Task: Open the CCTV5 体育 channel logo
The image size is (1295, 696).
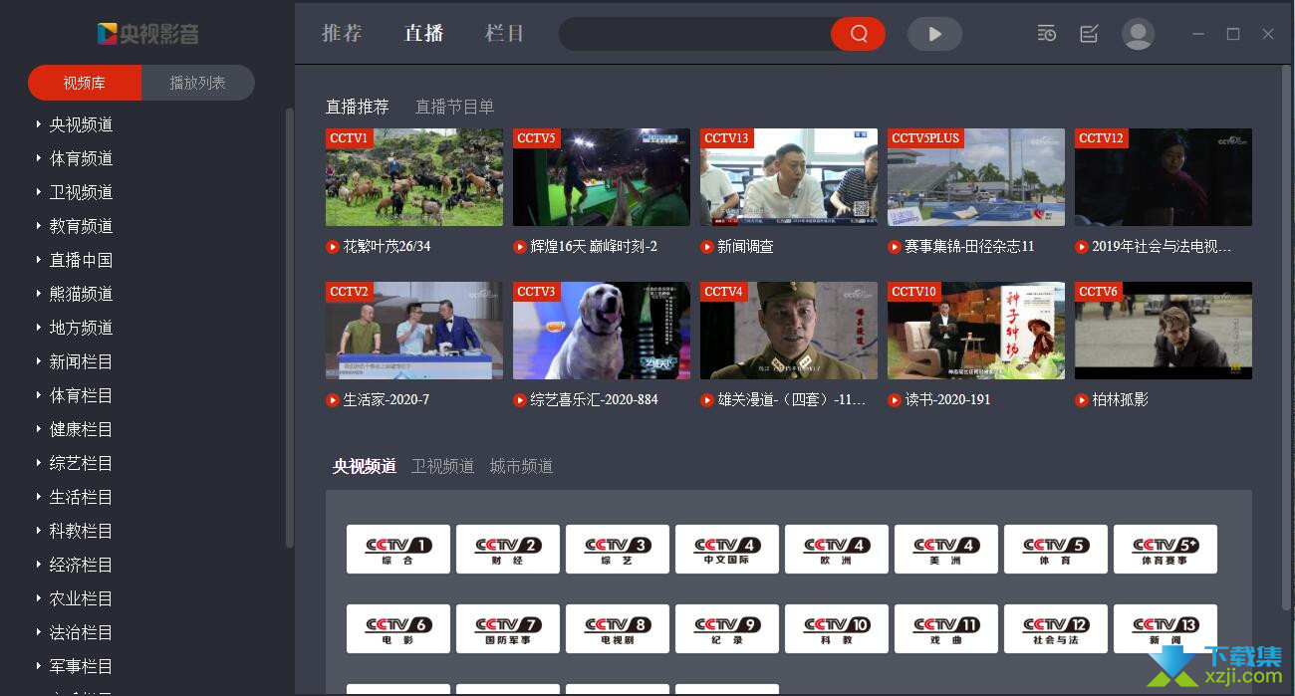Action: point(1056,550)
